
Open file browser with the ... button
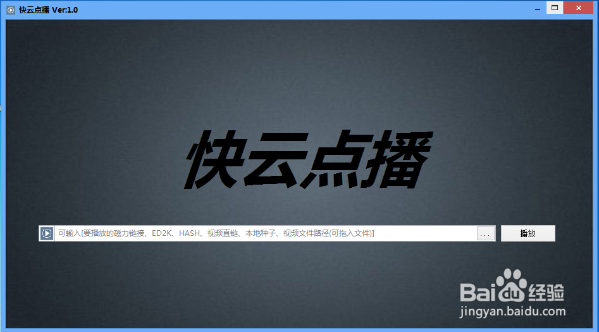tap(486, 233)
